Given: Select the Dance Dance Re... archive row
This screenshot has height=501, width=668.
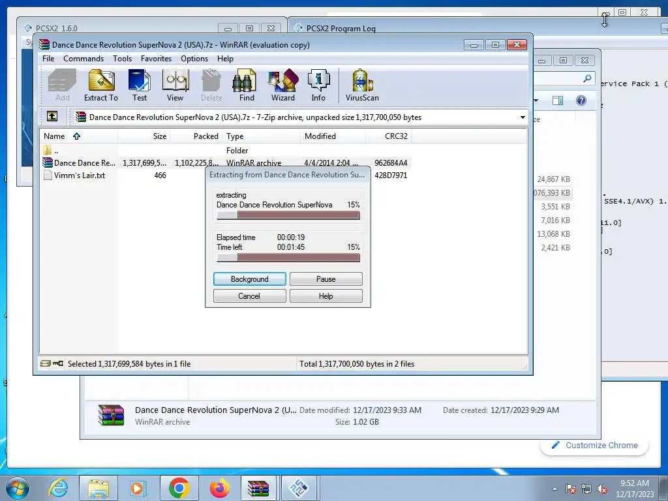Looking at the screenshot, I should coord(225,162).
